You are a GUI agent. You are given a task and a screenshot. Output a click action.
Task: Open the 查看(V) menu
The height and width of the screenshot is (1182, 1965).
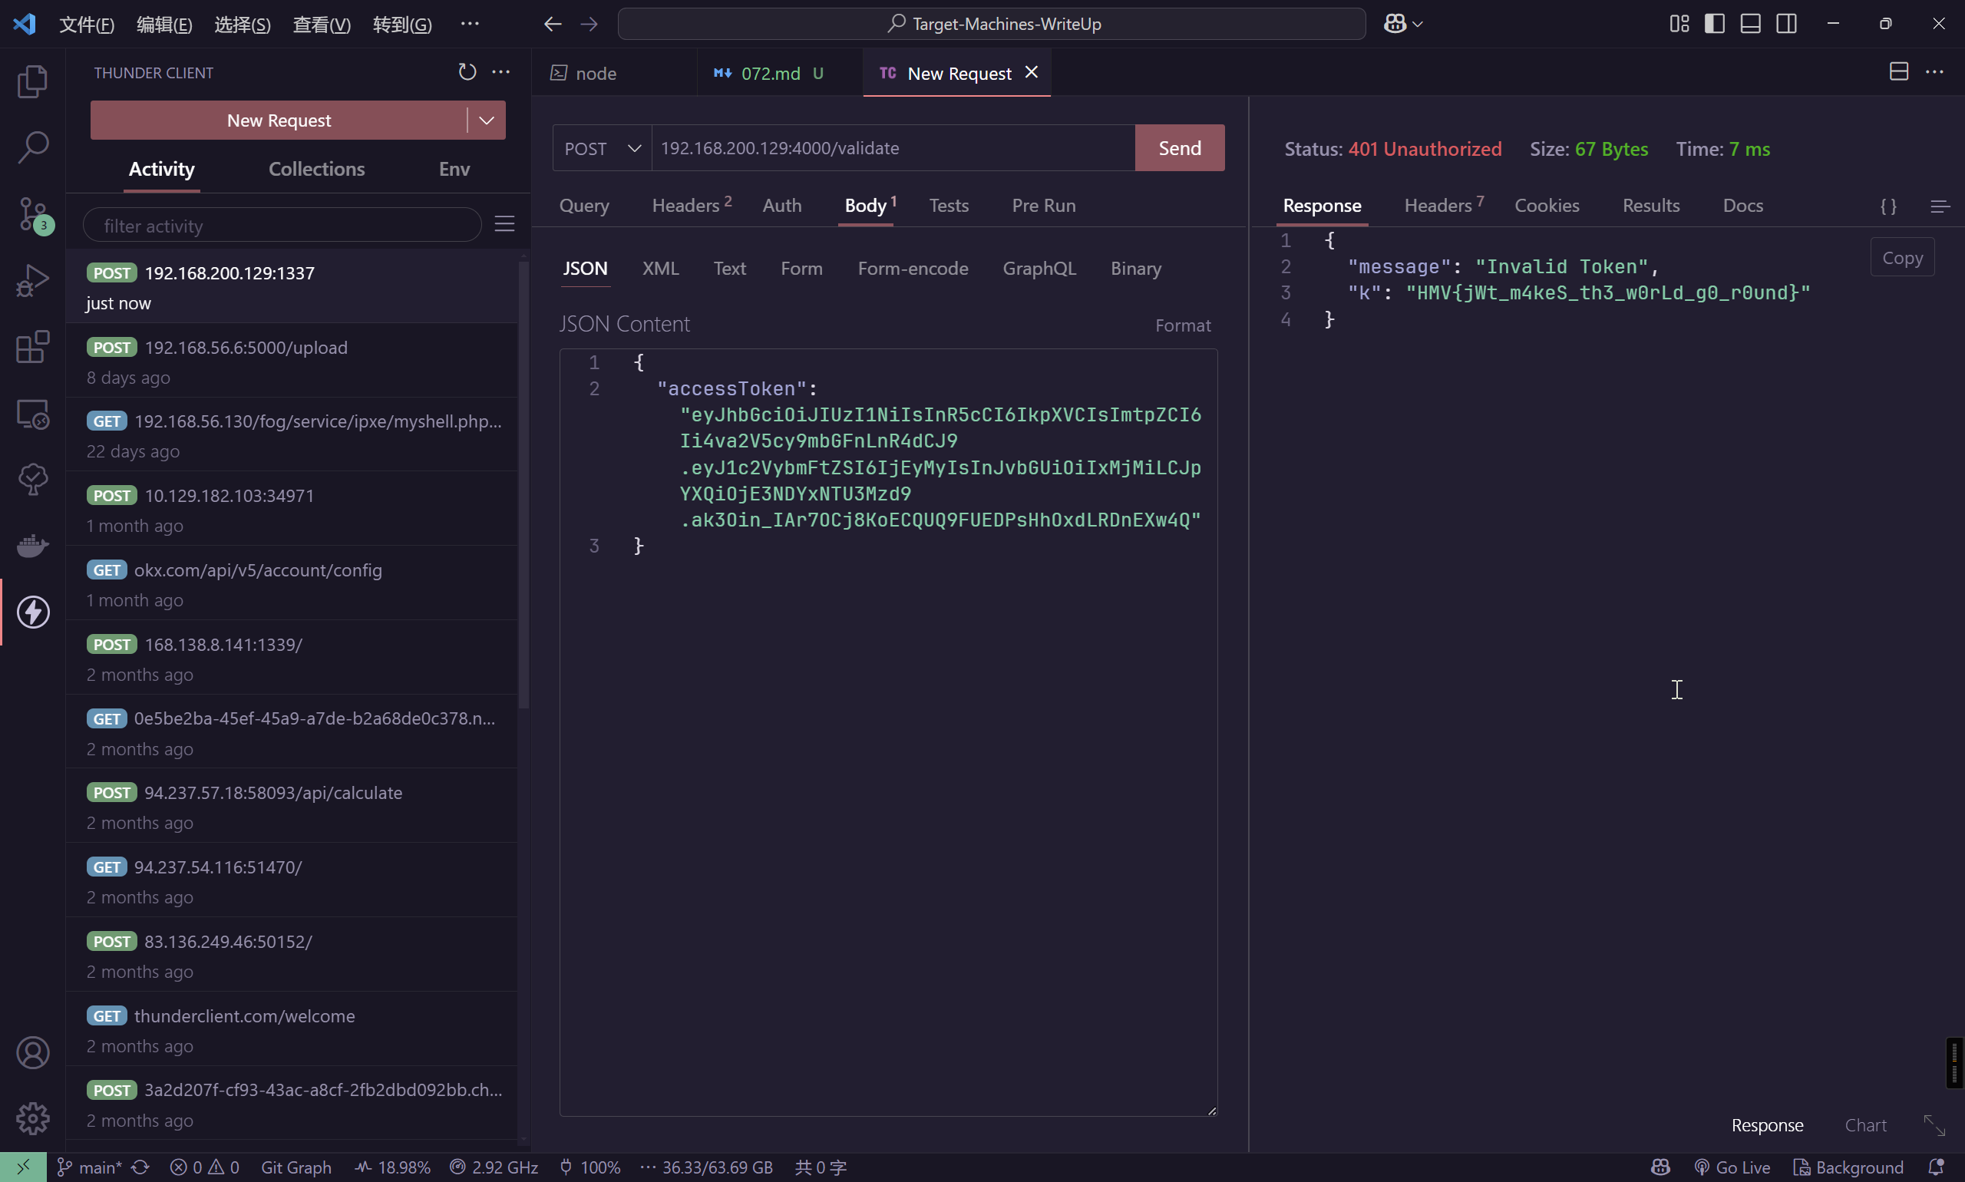322,25
